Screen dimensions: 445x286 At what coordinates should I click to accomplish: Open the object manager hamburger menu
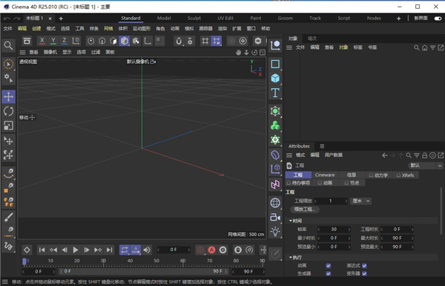(x=289, y=47)
